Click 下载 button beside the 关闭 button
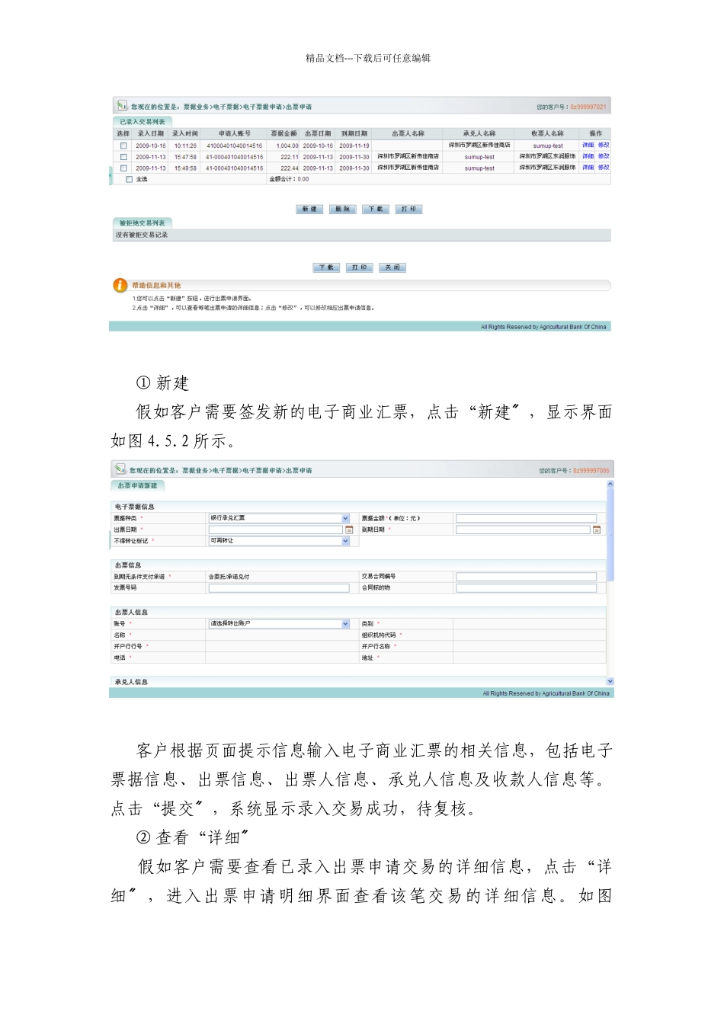The image size is (724, 1024). pos(326,267)
